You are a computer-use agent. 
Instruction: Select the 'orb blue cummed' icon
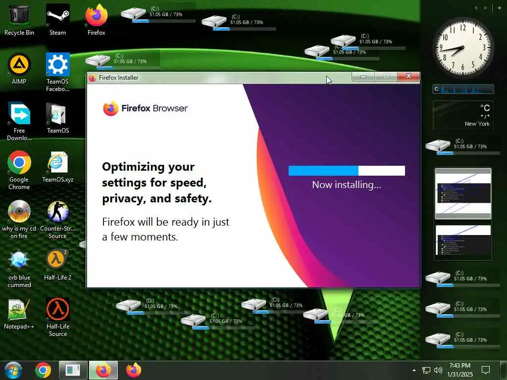[19, 269]
